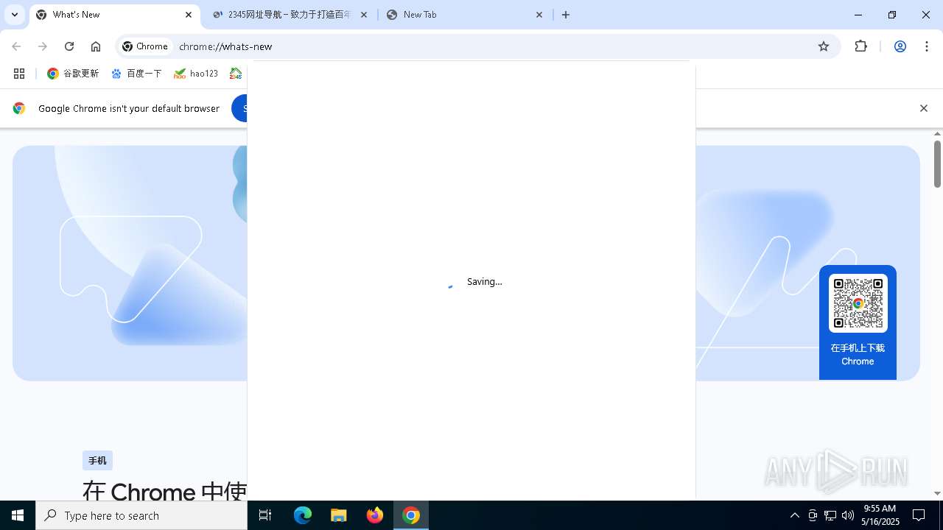Open the 2345 bookmark icon

click(236, 74)
